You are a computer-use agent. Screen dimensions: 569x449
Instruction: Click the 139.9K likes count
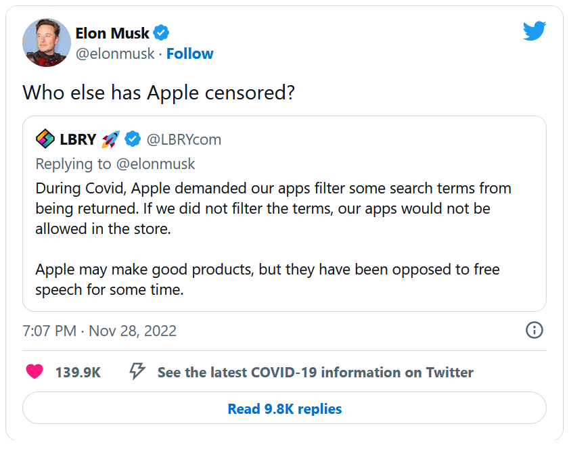point(78,372)
